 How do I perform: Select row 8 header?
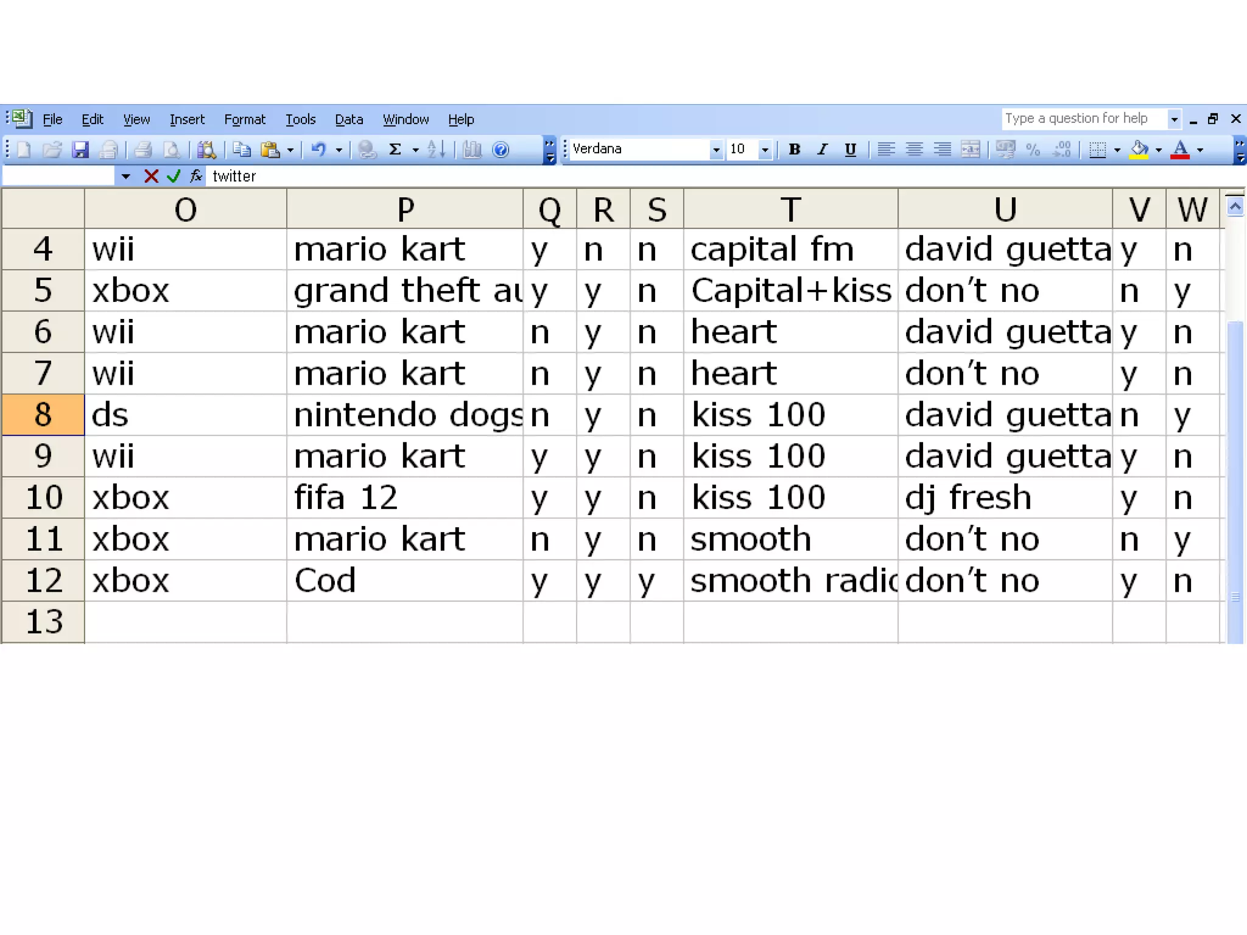pos(43,415)
